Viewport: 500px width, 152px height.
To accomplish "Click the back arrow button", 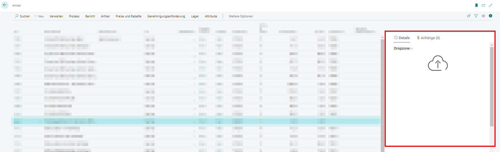I will click(5, 5).
